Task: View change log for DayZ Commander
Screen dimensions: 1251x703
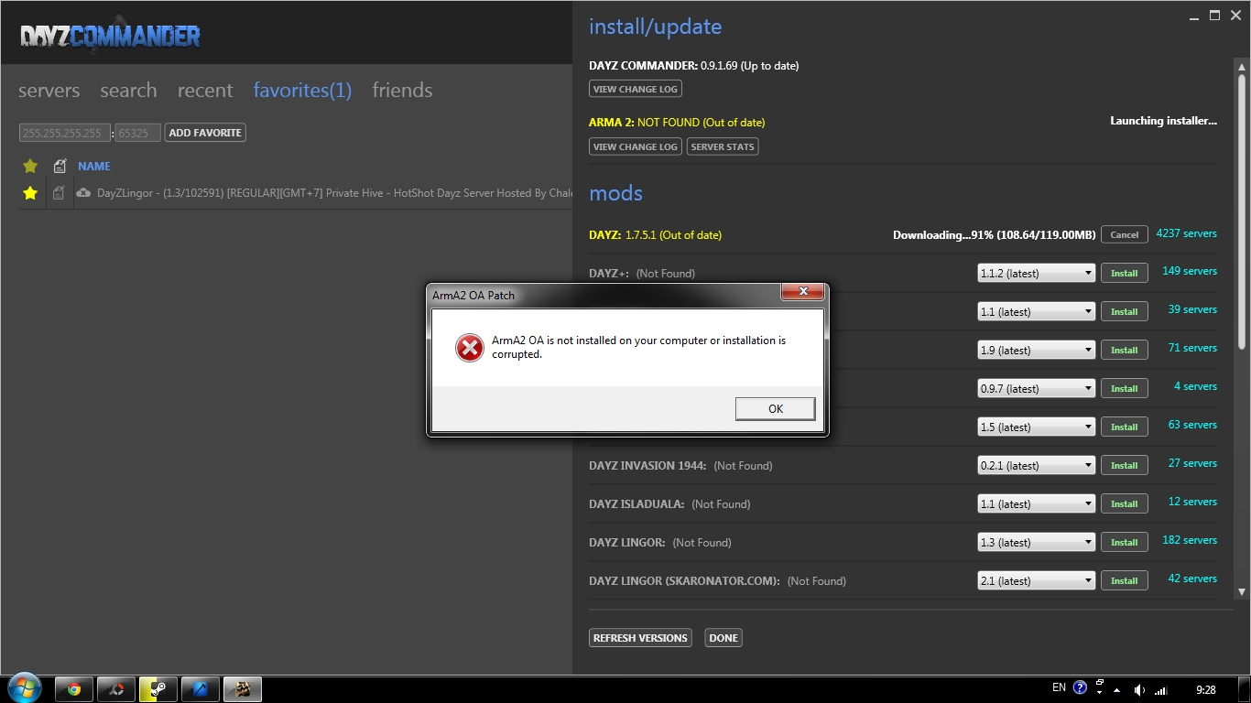Action: click(x=636, y=89)
